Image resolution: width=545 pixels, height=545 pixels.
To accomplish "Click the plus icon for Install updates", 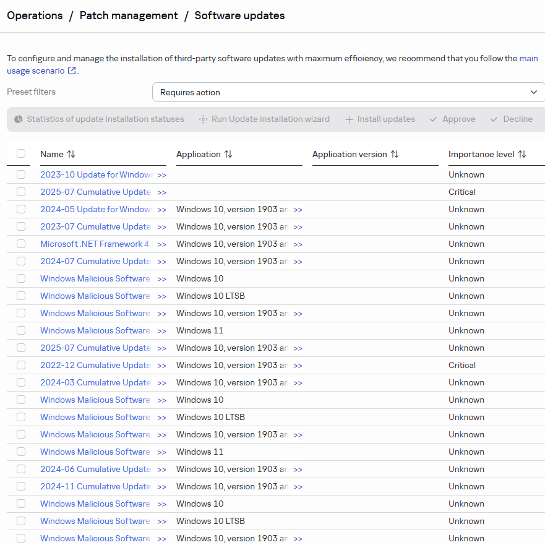I will pos(349,119).
